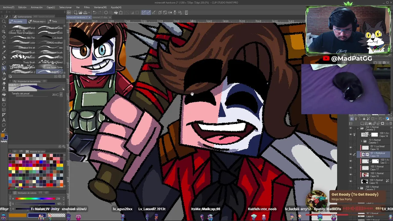Image resolution: width=393 pixels, height=221 pixels.
Task: Open the Filtro menu
Action: click(87, 7)
